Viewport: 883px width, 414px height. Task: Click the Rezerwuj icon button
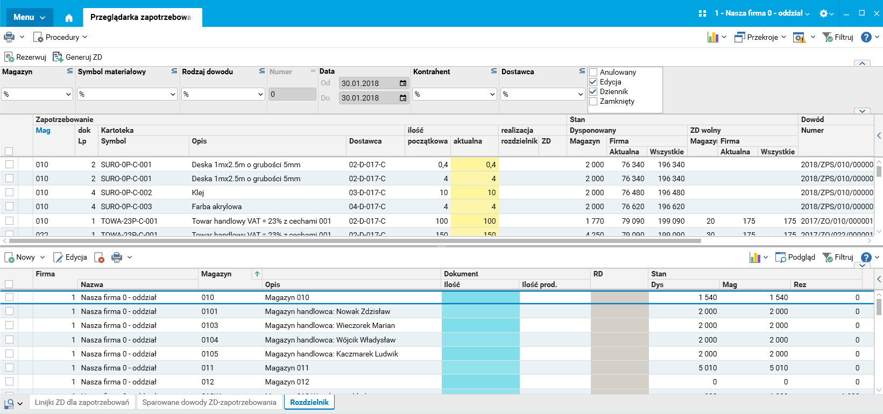[9, 57]
